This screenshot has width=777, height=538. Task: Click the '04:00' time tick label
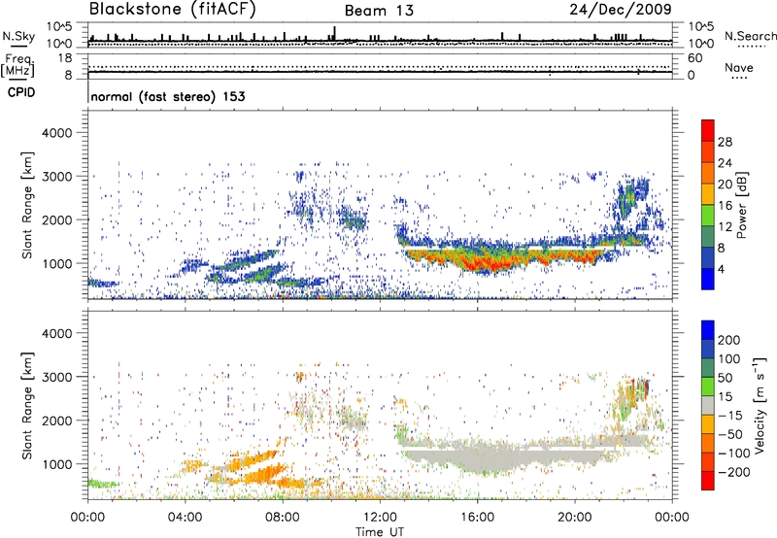tap(185, 518)
